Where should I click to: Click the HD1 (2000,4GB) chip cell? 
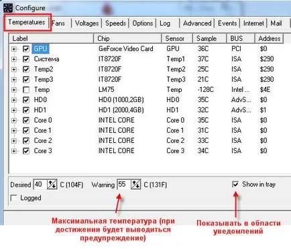(121, 110)
